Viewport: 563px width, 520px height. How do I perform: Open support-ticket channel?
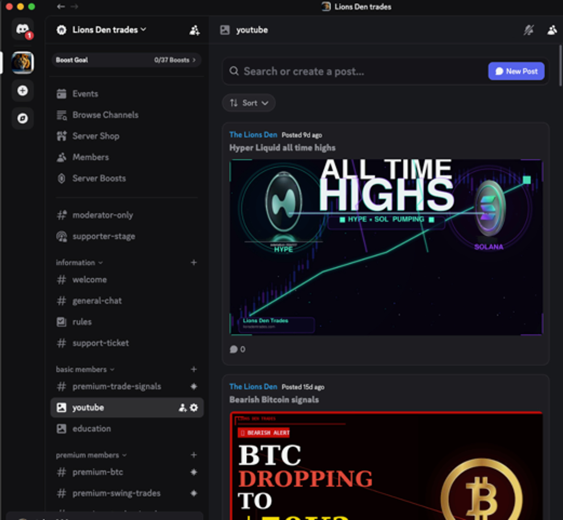(126, 343)
